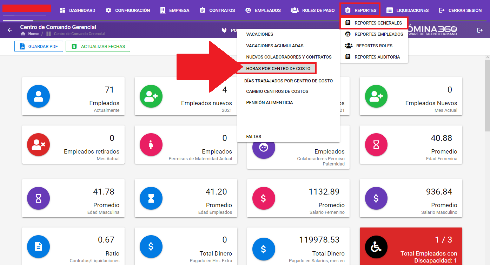This screenshot has height=265, width=490.
Task: Click the Roles de Pago people icon
Action: click(295, 10)
